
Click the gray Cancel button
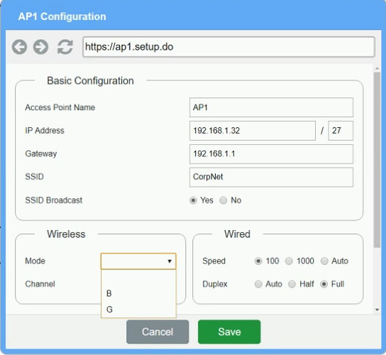click(x=158, y=332)
